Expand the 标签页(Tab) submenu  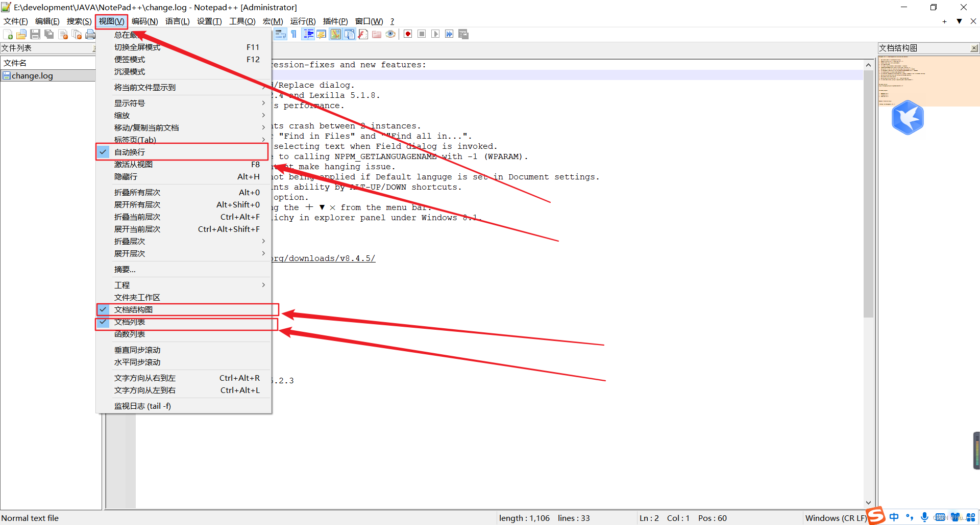coord(184,140)
